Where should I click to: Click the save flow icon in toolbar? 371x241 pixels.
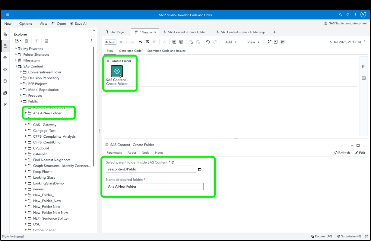[x=174, y=42]
